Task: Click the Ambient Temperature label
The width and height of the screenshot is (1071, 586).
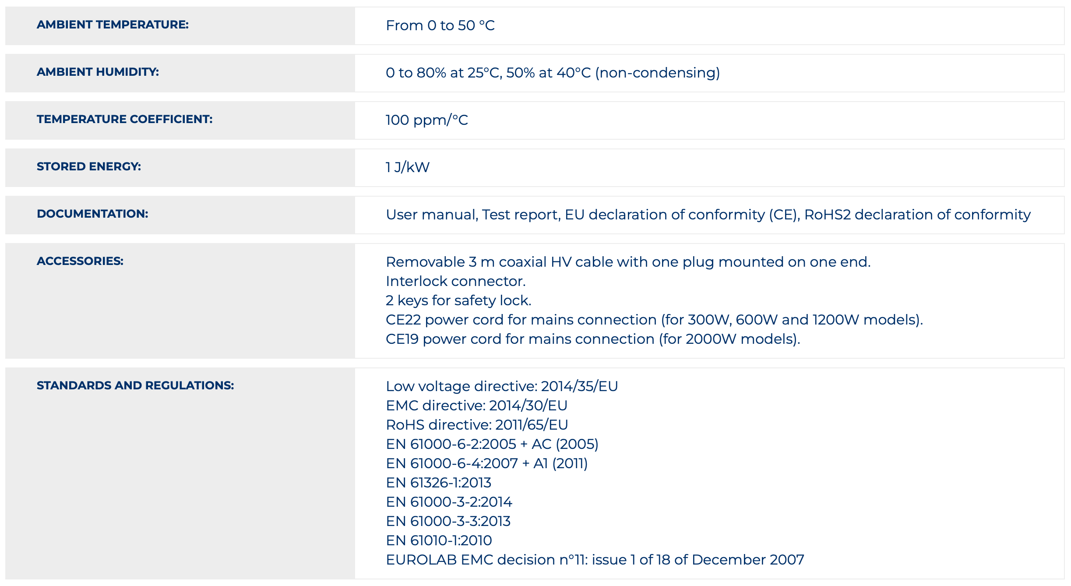Action: pos(113,25)
